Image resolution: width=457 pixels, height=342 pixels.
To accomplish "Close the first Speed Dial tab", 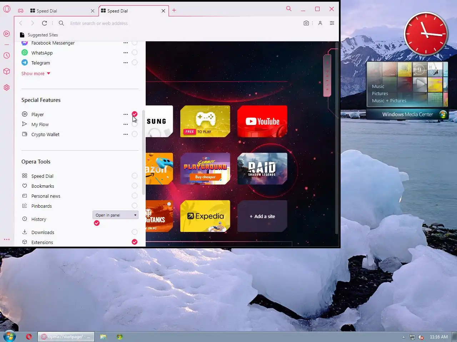I will [92, 11].
